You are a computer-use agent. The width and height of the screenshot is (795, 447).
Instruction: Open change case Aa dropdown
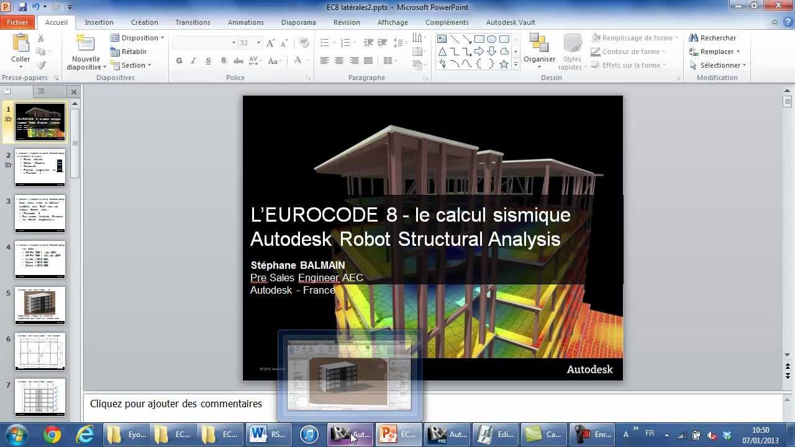point(273,61)
